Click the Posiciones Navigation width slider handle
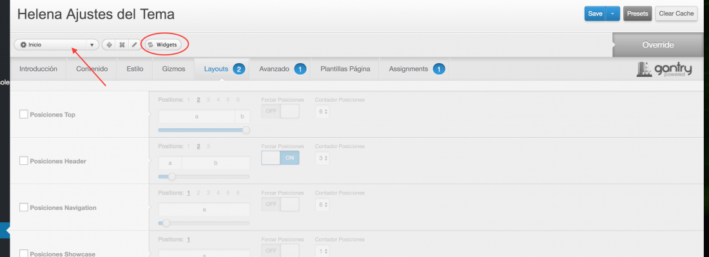 [x=166, y=223]
